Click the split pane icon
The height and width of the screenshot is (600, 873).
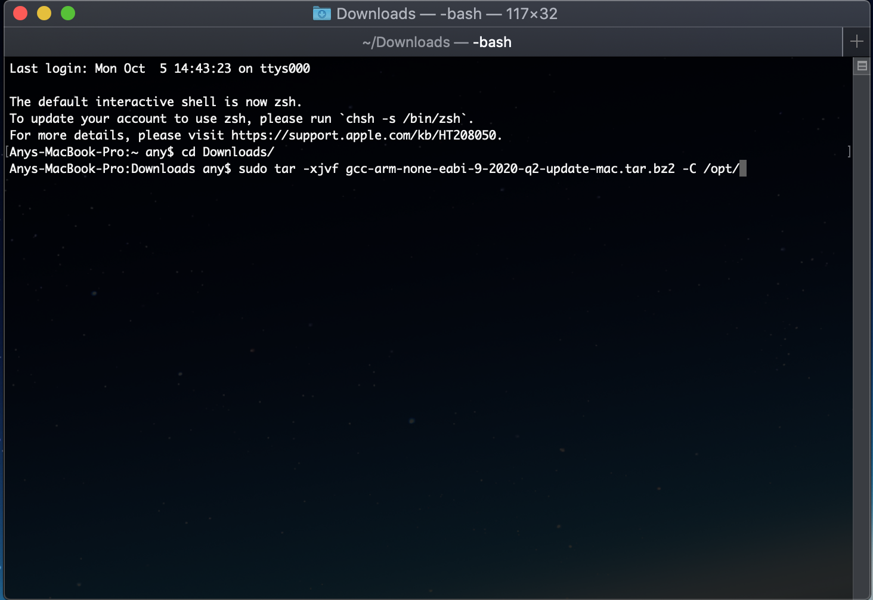pos(862,66)
